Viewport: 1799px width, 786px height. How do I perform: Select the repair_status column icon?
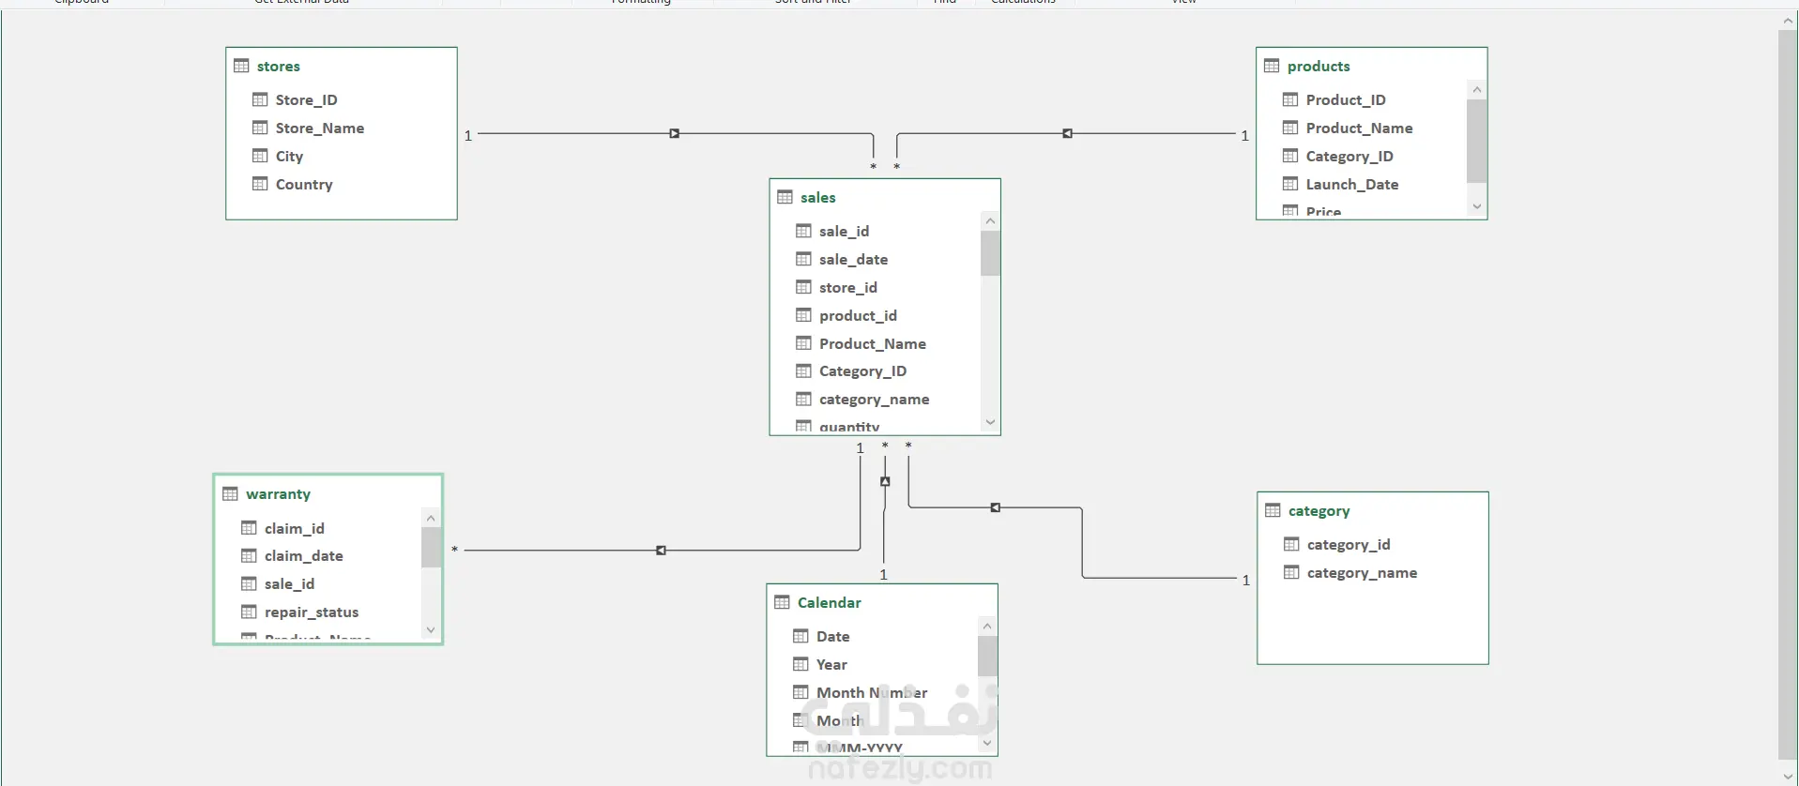pyautogui.click(x=249, y=612)
